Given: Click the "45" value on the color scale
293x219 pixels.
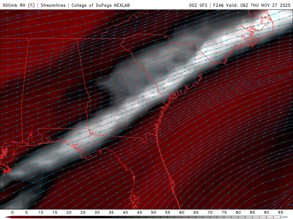Looking at the screenshot, I should click(x=140, y=212).
